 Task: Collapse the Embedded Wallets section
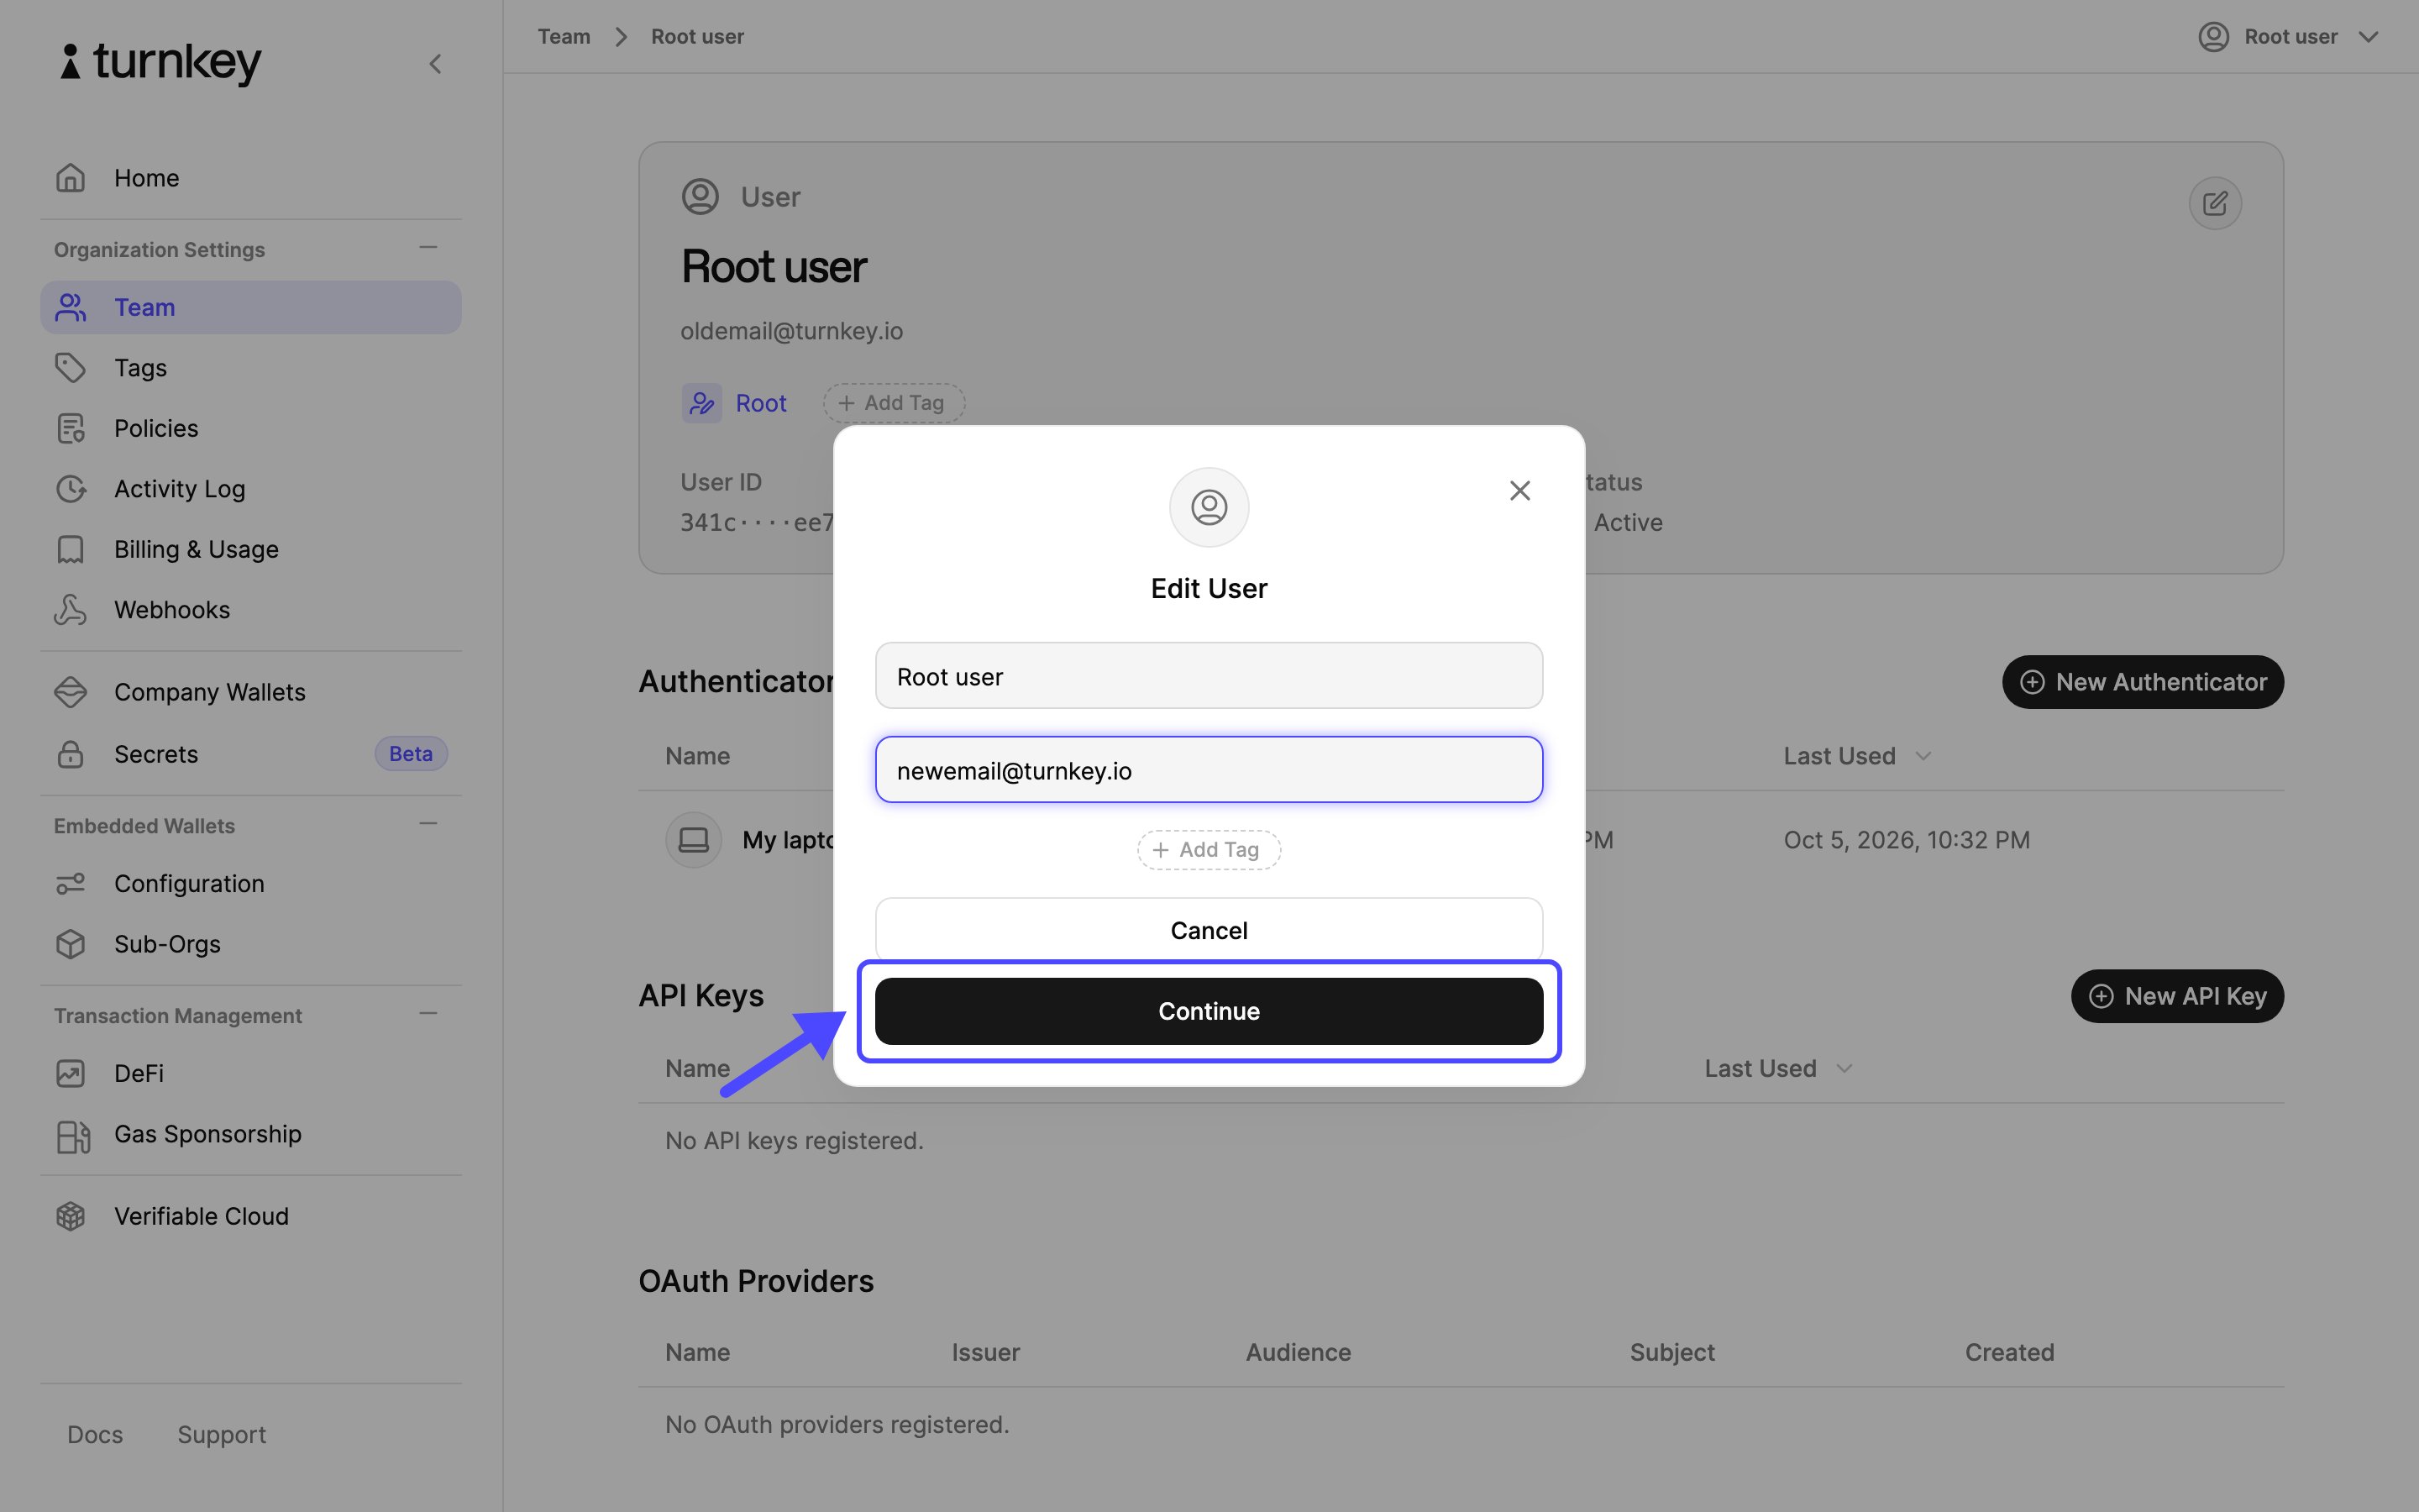click(428, 823)
